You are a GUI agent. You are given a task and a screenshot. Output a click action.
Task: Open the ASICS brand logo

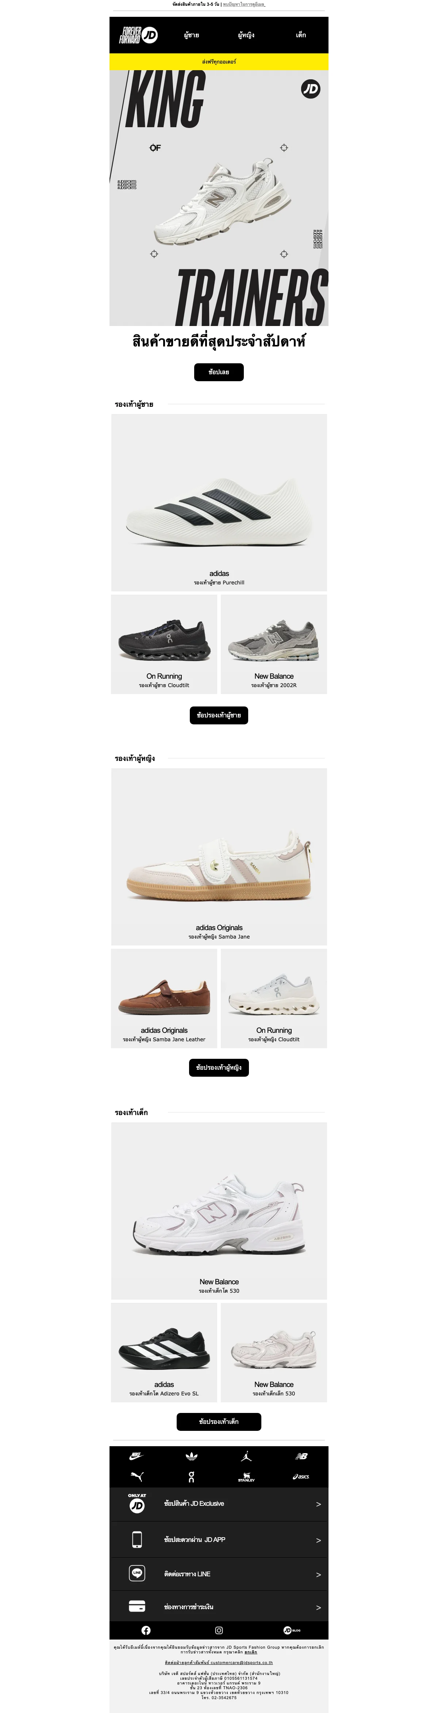point(301,1477)
